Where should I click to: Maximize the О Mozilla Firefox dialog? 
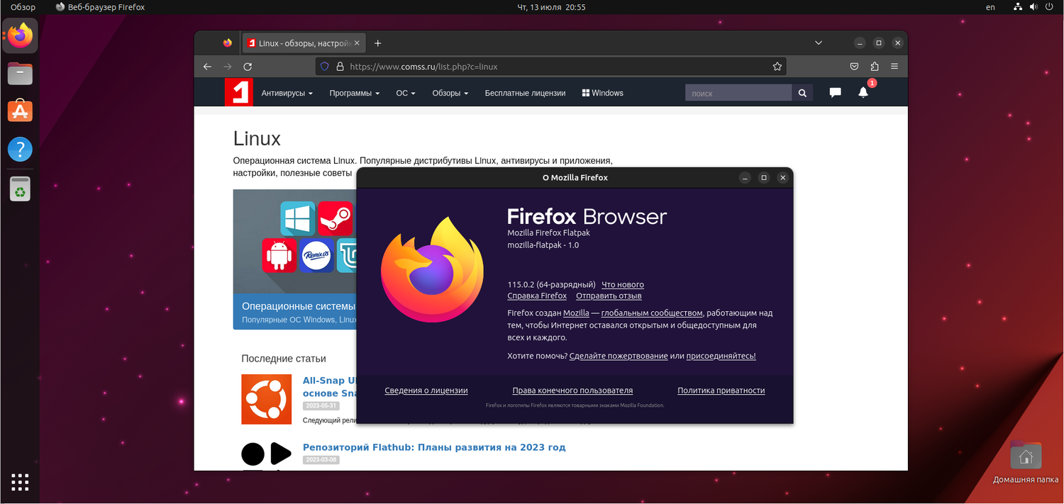click(x=764, y=178)
